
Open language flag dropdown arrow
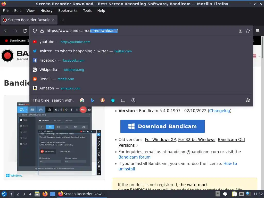pos(259,56)
